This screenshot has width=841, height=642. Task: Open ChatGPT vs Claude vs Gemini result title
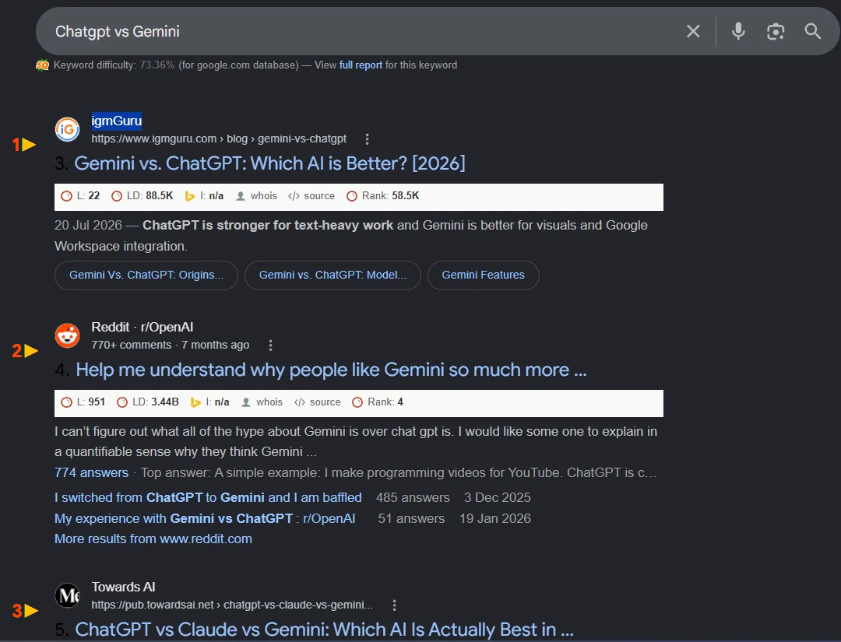click(x=324, y=629)
